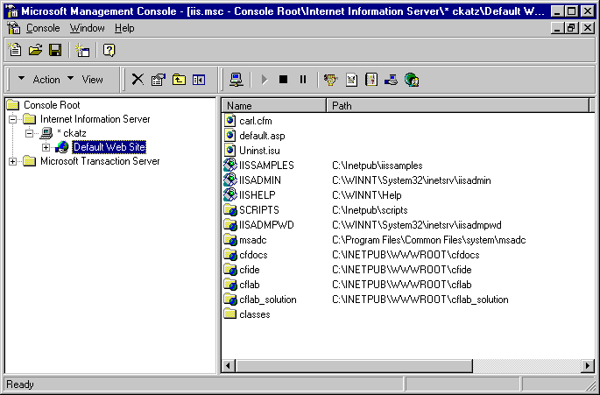Click the Show/Hide Console Tree icon
The image size is (600, 395).
point(199,80)
